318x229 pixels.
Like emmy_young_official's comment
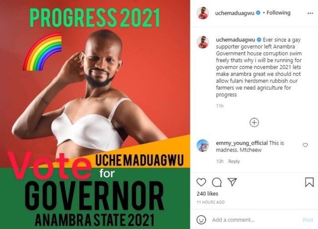click(305, 145)
